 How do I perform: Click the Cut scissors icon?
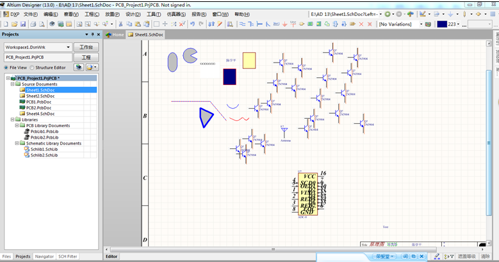coord(120,24)
